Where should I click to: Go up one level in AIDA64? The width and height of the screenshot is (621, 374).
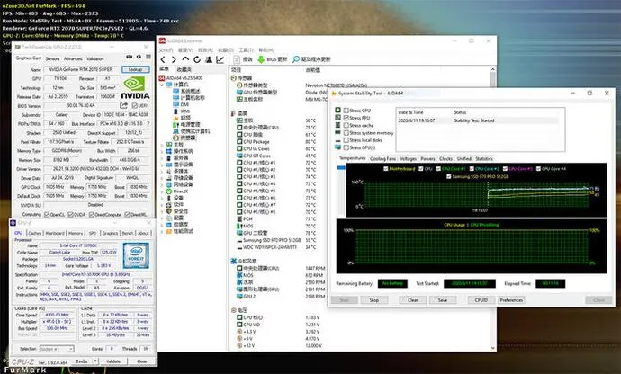click(x=185, y=59)
